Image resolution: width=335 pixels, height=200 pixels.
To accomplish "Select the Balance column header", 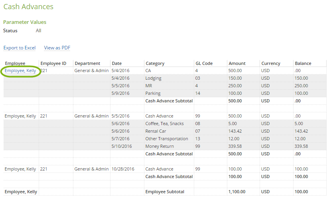I will [303, 63].
